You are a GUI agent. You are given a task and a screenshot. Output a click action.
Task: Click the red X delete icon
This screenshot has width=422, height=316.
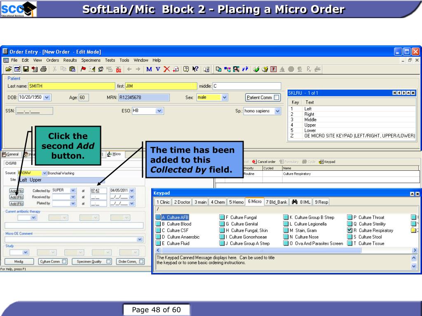coord(166,69)
